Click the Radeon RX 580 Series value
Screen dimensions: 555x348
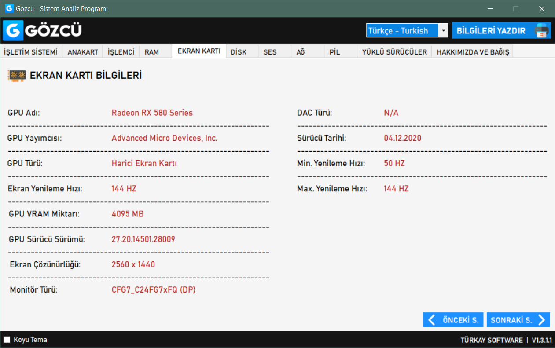point(152,113)
